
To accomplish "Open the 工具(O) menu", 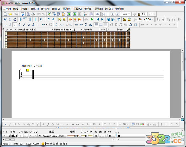I will point(78,9).
